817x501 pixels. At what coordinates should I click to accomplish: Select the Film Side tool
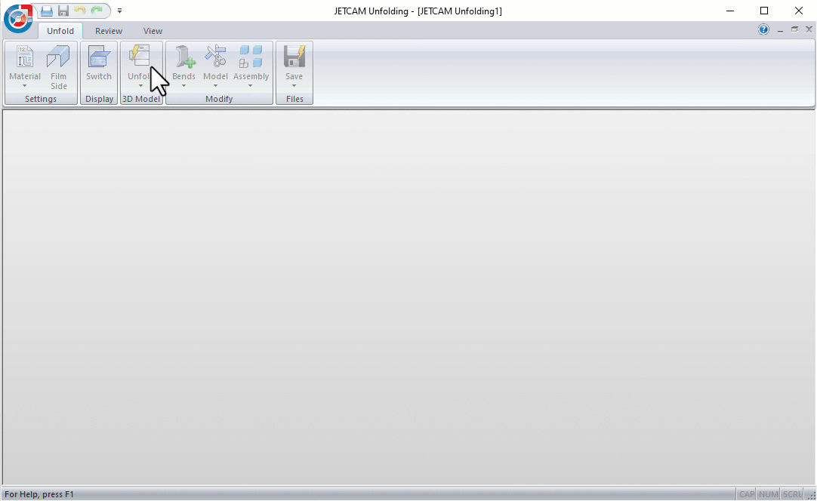(x=58, y=66)
